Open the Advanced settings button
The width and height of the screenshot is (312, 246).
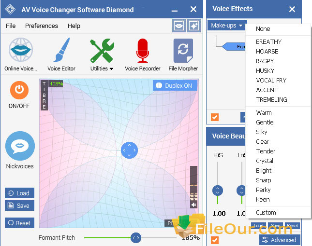point(280,240)
